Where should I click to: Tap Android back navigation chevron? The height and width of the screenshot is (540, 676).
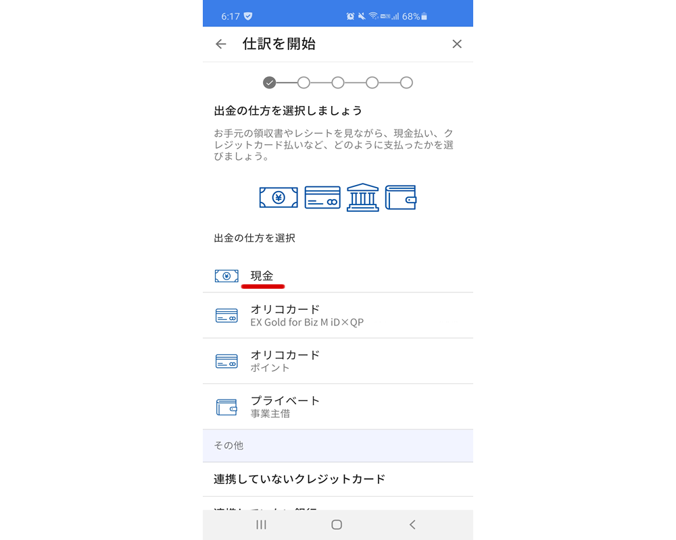[x=412, y=524]
